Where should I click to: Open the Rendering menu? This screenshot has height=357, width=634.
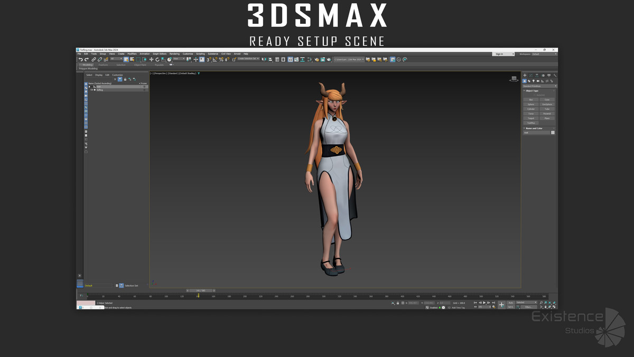pyautogui.click(x=174, y=54)
